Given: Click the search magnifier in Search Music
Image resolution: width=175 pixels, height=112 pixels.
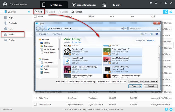Looking at the screenshot, I should 158,29.
